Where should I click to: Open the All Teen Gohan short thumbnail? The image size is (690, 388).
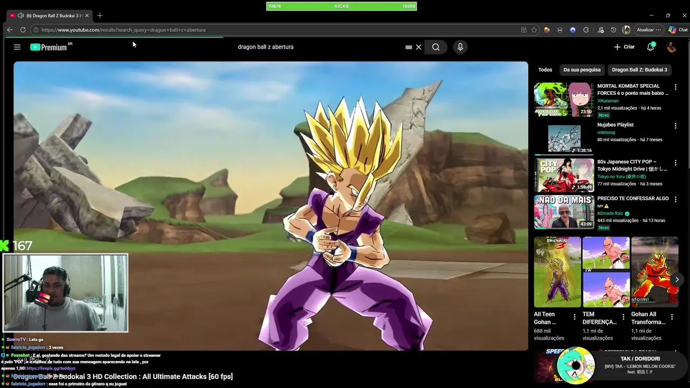coord(557,272)
